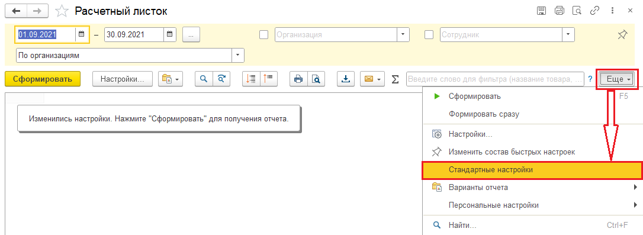Open calendar for end date 30.09.2021
Screen dimensions: 643x235
[170, 34]
